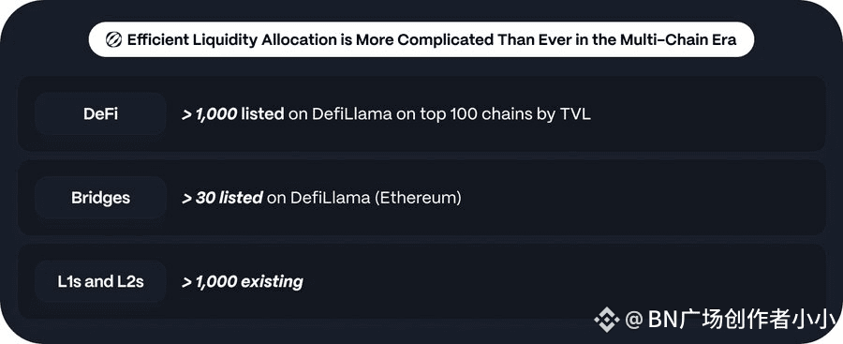The height and width of the screenshot is (344, 843).
Task: Select the Bridges category label
Action: 100,198
